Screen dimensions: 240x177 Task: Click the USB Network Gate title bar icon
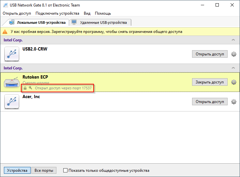coord(6,5)
